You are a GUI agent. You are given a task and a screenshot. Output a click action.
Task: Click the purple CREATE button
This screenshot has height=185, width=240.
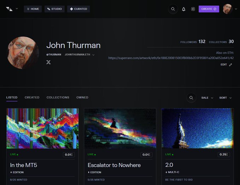(209, 9)
